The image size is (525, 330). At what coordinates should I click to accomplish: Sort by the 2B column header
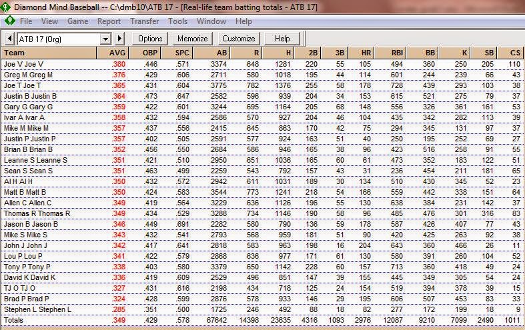[308, 53]
